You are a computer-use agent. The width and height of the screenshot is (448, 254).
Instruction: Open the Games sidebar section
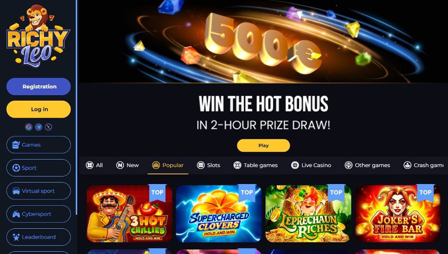tap(38, 145)
